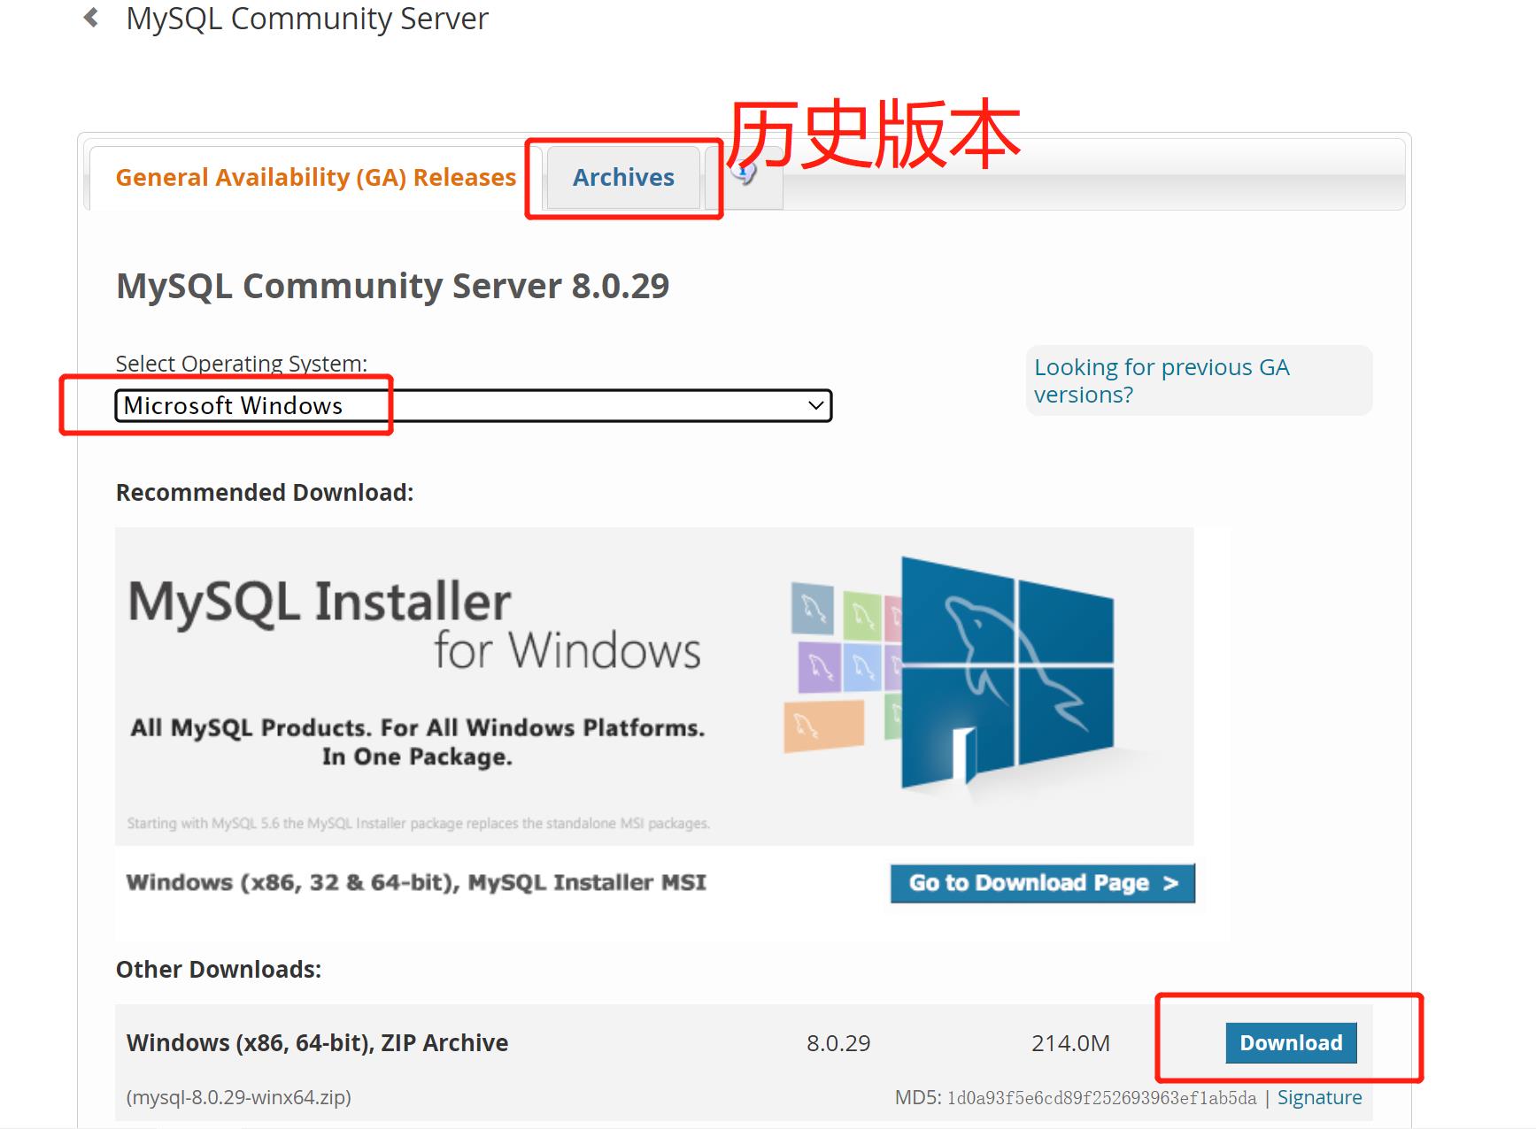This screenshot has height=1129, width=1536.
Task: Click the mysql-8.0.29-winx64.zip filename
Action: pos(239,1097)
